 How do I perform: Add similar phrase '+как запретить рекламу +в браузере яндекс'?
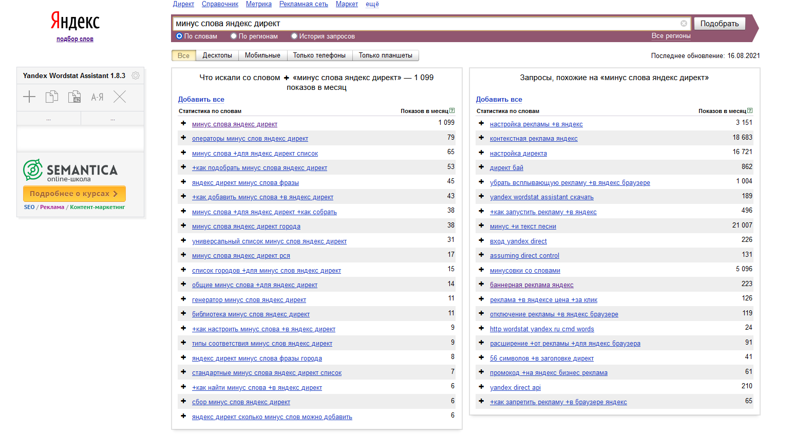481,401
